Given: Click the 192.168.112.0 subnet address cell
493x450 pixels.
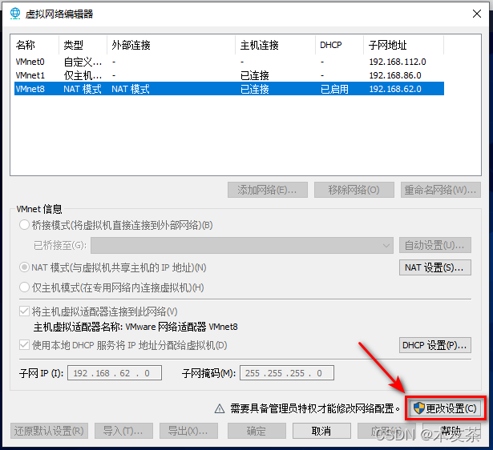Looking at the screenshot, I should (x=398, y=62).
